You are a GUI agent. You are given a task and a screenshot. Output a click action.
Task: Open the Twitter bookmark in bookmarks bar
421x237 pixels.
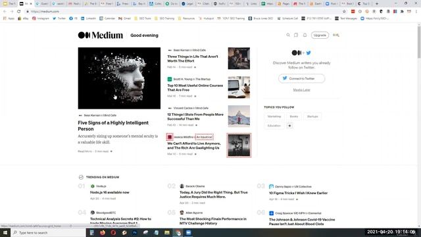coord(59,18)
